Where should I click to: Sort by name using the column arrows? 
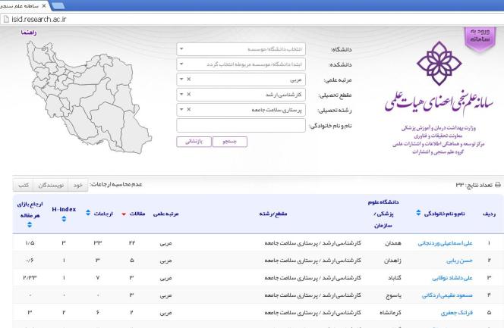(x=418, y=213)
